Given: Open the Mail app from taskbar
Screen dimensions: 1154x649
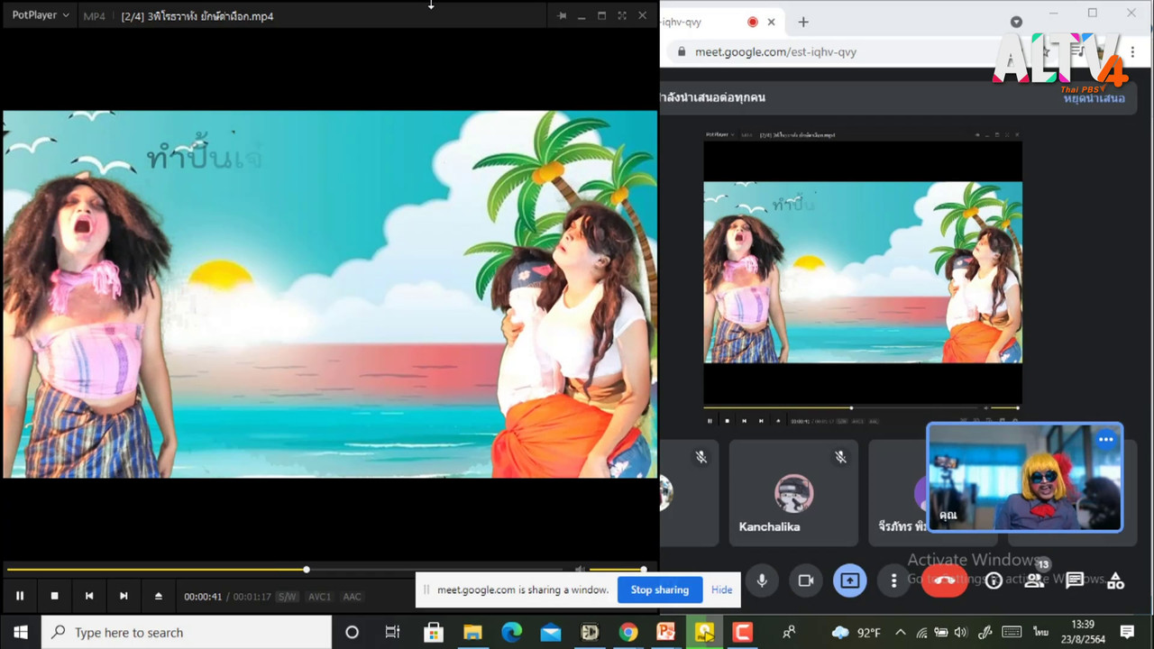Looking at the screenshot, I should pyautogui.click(x=550, y=632).
